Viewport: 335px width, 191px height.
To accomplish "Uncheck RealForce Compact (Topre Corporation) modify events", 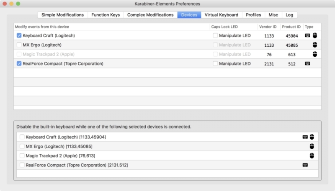I will pos(19,63).
